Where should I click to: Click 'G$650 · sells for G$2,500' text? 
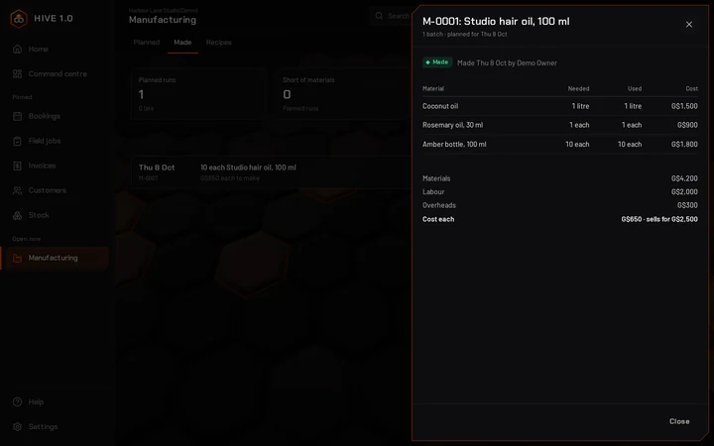pyautogui.click(x=659, y=219)
